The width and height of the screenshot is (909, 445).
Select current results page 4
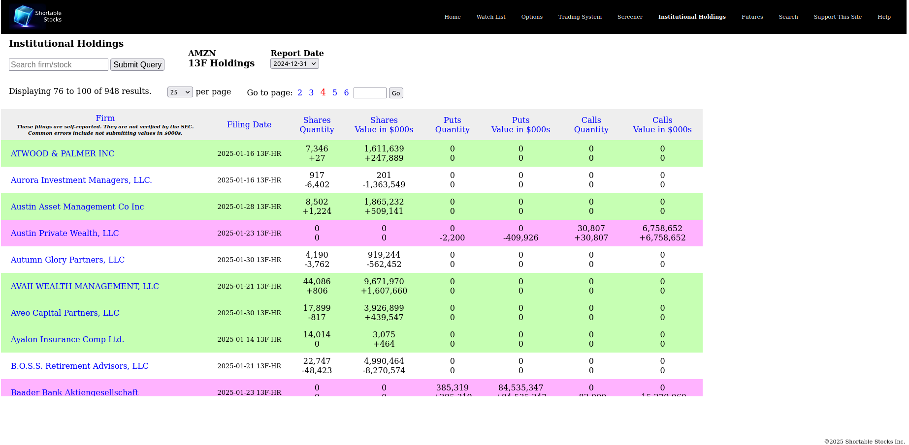[x=323, y=92]
